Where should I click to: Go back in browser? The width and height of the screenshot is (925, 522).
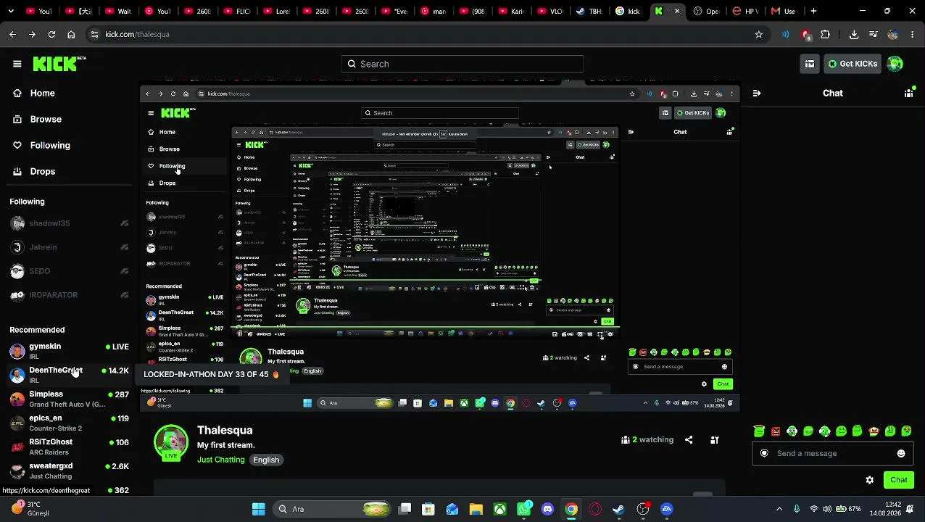click(x=12, y=34)
